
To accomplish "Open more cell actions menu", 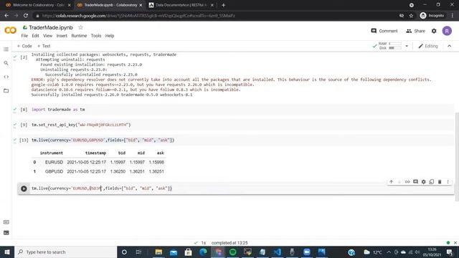I will click(x=448, y=181).
